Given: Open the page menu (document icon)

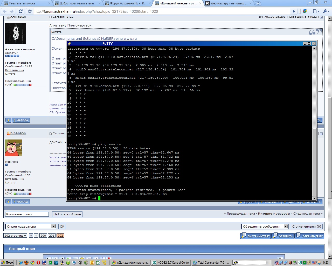Looking at the screenshot, I should click(x=316, y=11).
